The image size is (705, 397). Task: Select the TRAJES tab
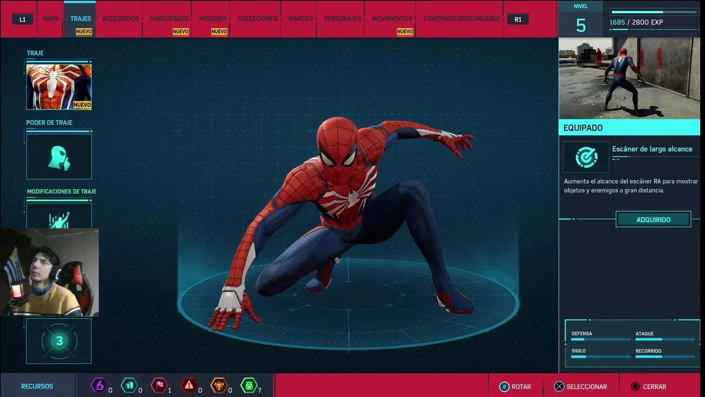click(x=80, y=19)
